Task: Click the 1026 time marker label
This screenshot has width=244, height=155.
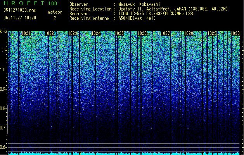Action: point(142,33)
